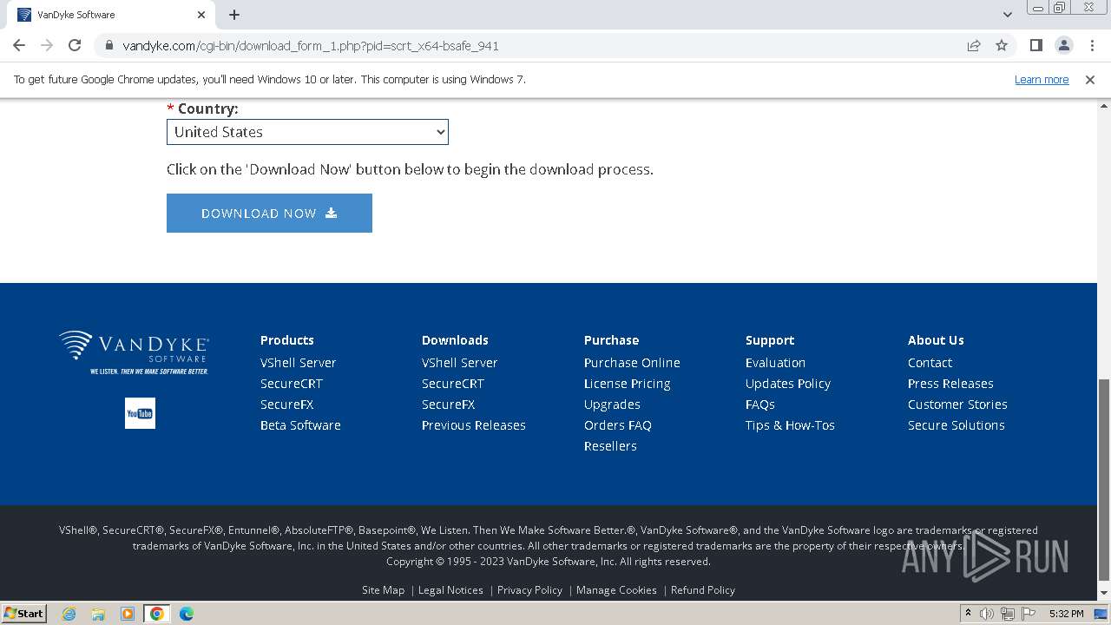The image size is (1111, 625).
Task: Open Microsoft Edge from the taskbar
Action: 187,614
